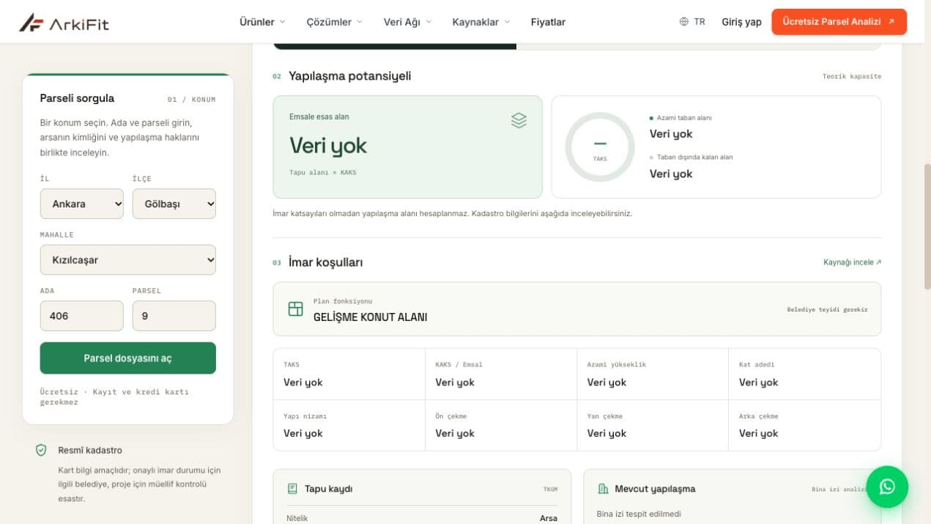Click the Mevcut yapılaşma building icon
The width and height of the screenshot is (931, 524).
[603, 489]
